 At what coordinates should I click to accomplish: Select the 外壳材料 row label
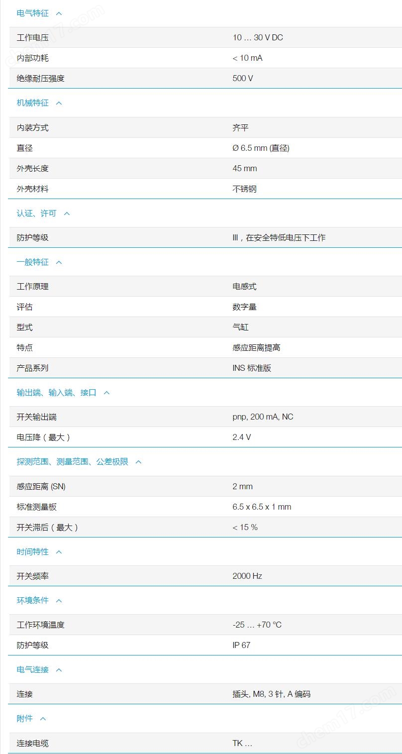click(x=33, y=189)
